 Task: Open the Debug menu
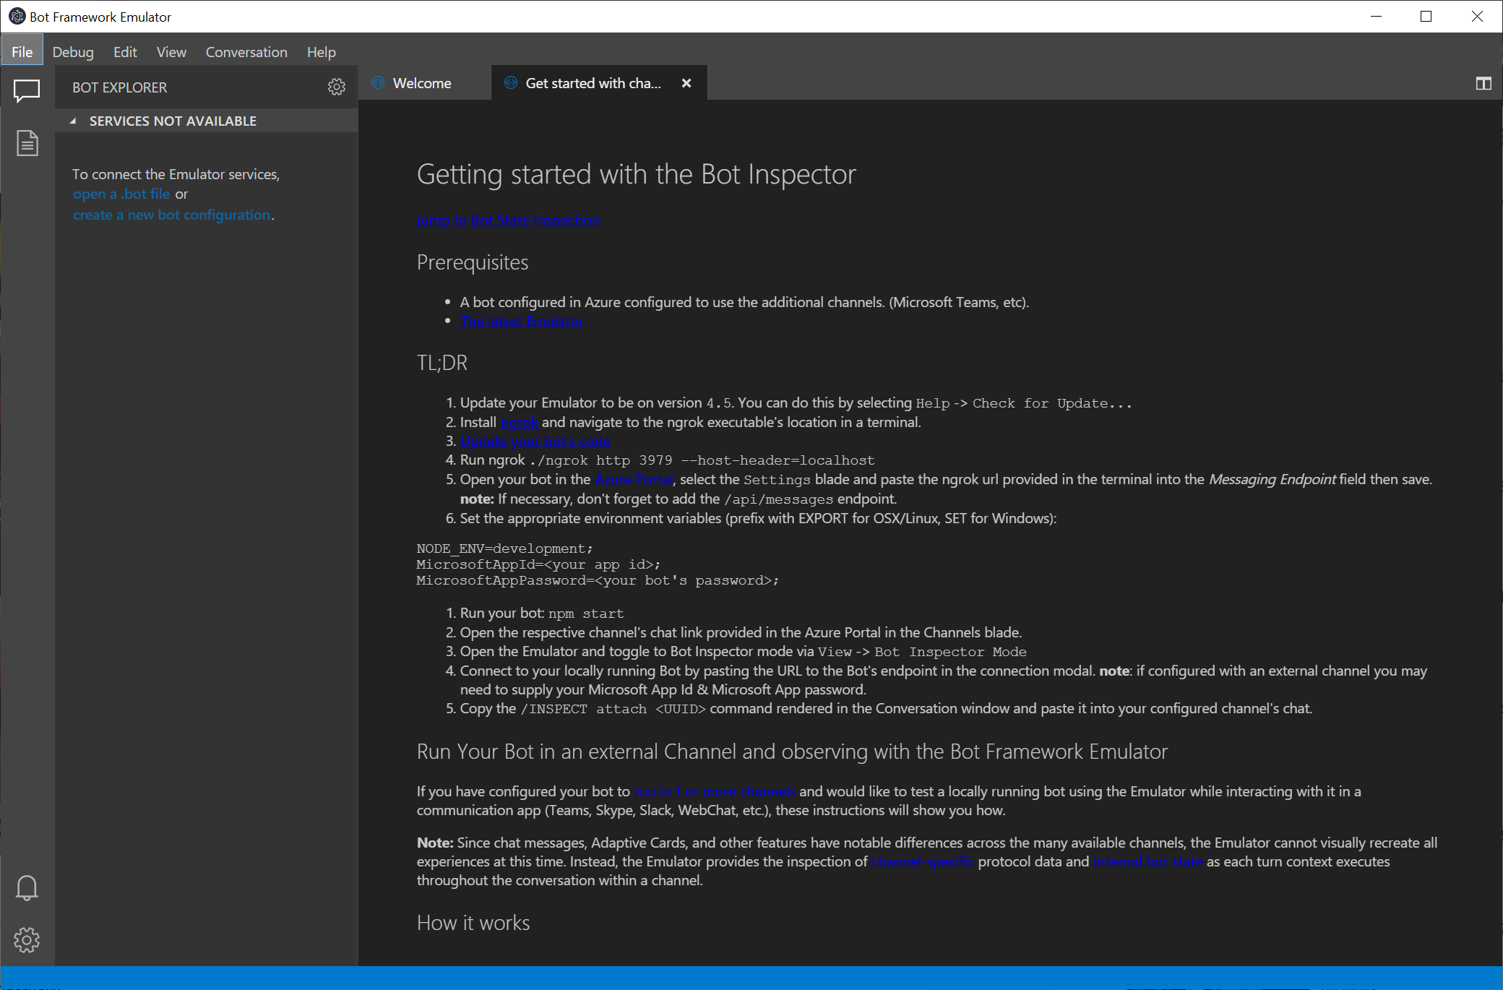(73, 52)
